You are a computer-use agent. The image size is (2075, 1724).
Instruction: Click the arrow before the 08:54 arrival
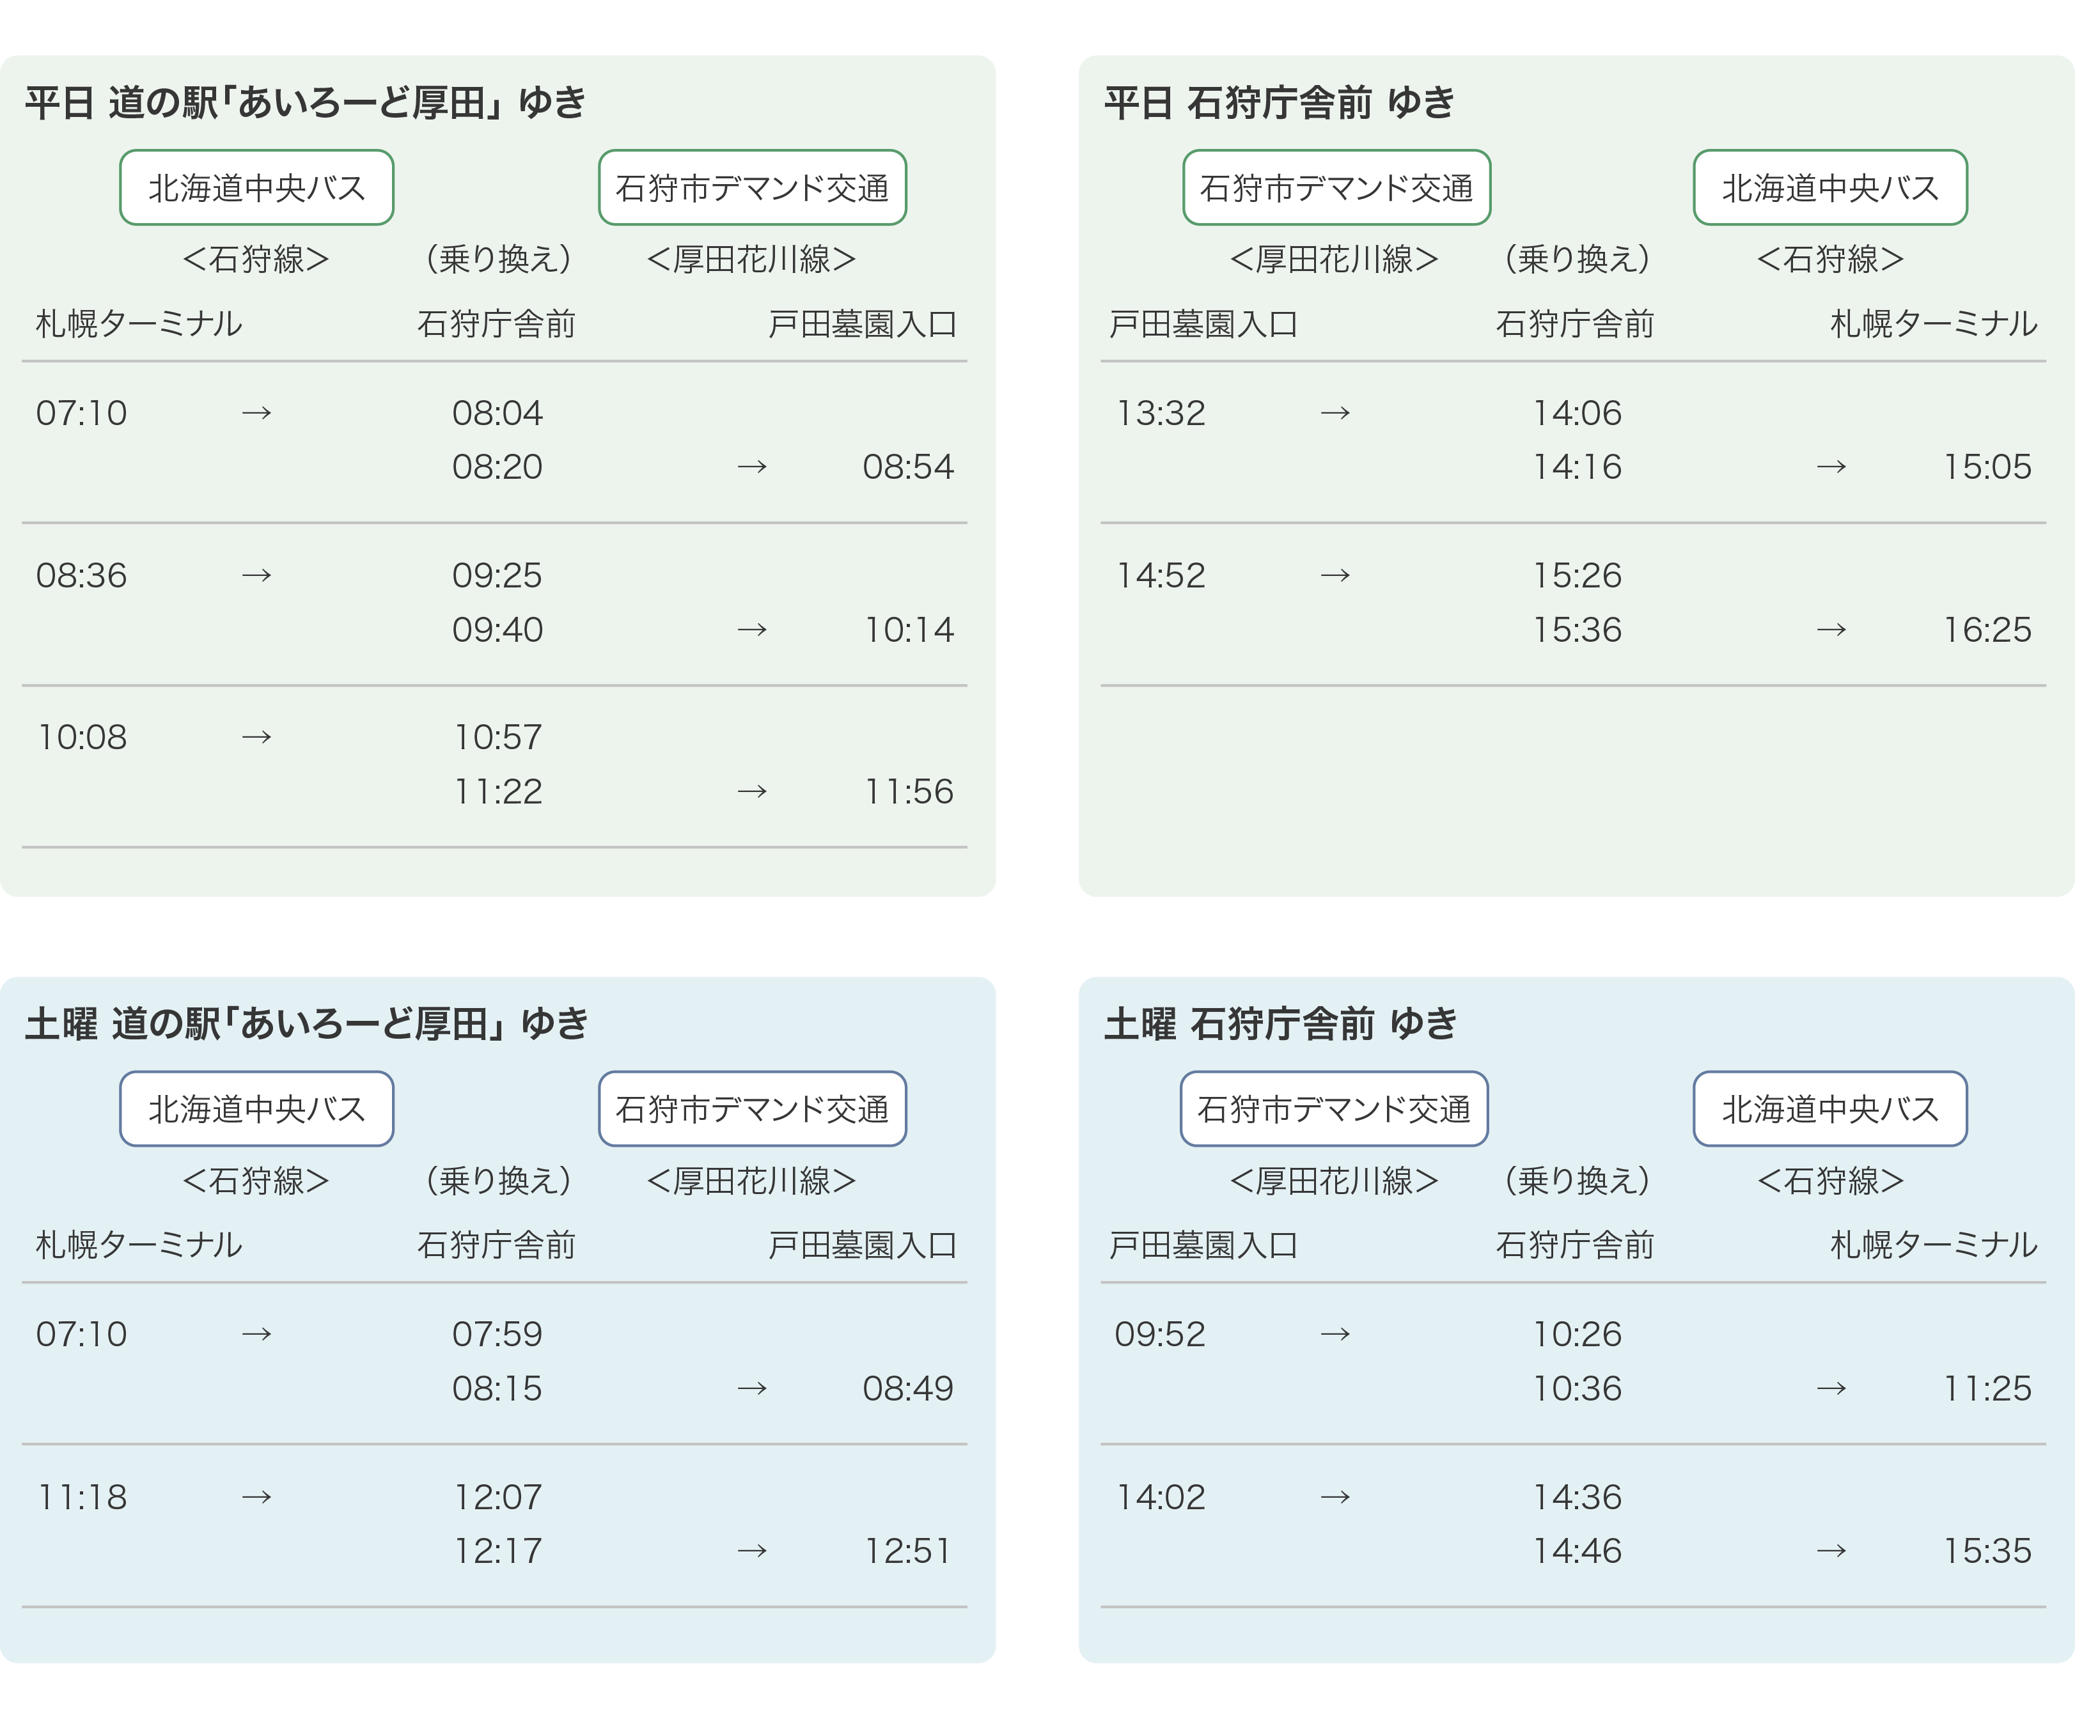pos(752,467)
